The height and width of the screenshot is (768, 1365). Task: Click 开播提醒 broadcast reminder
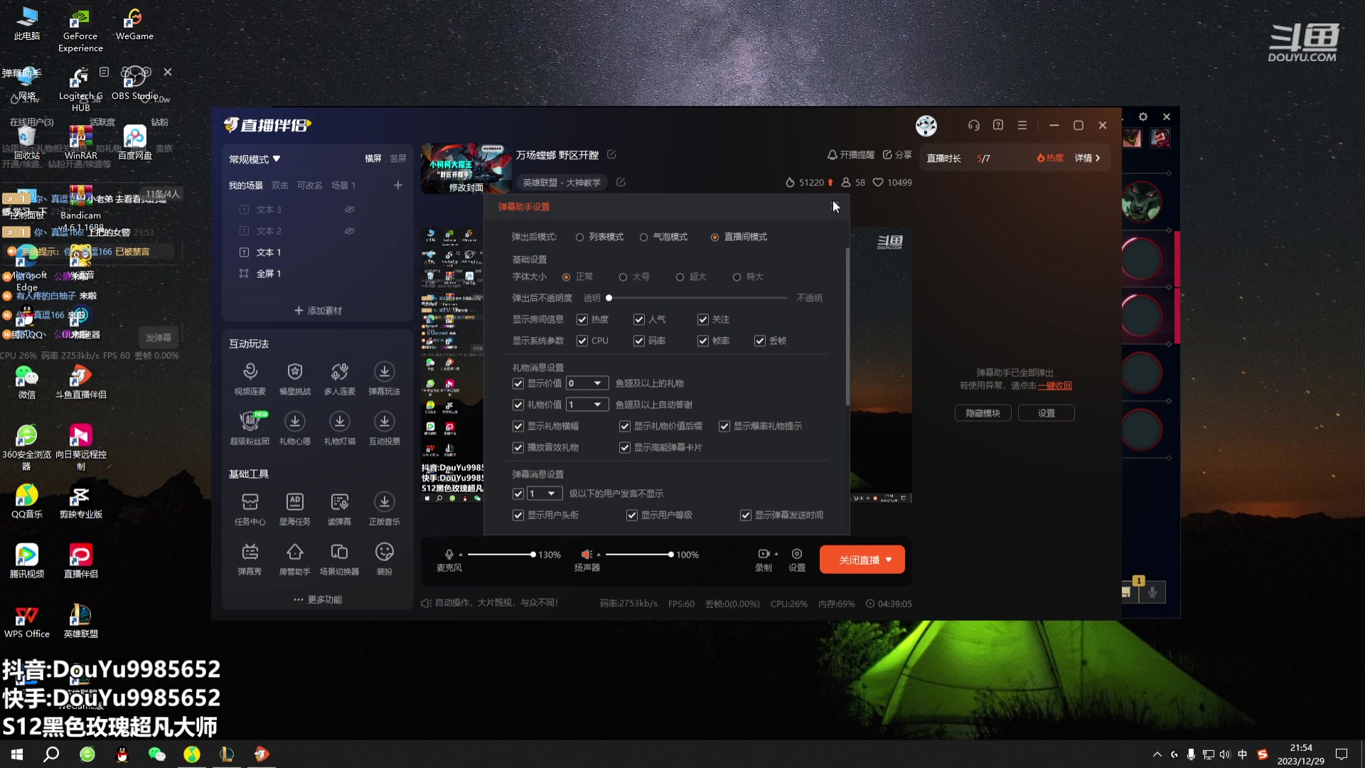pyautogui.click(x=850, y=154)
